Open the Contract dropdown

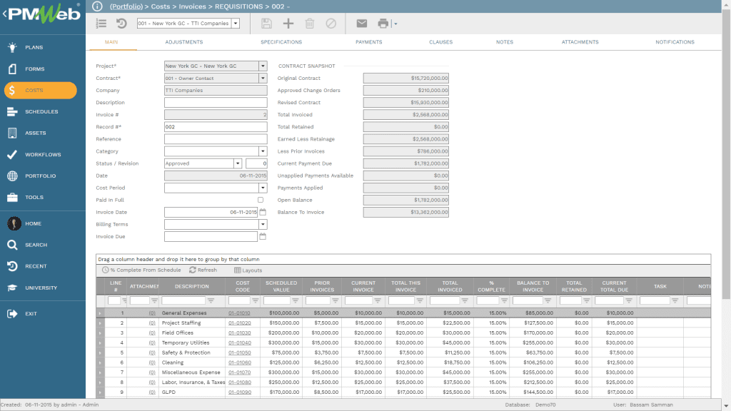click(x=263, y=78)
